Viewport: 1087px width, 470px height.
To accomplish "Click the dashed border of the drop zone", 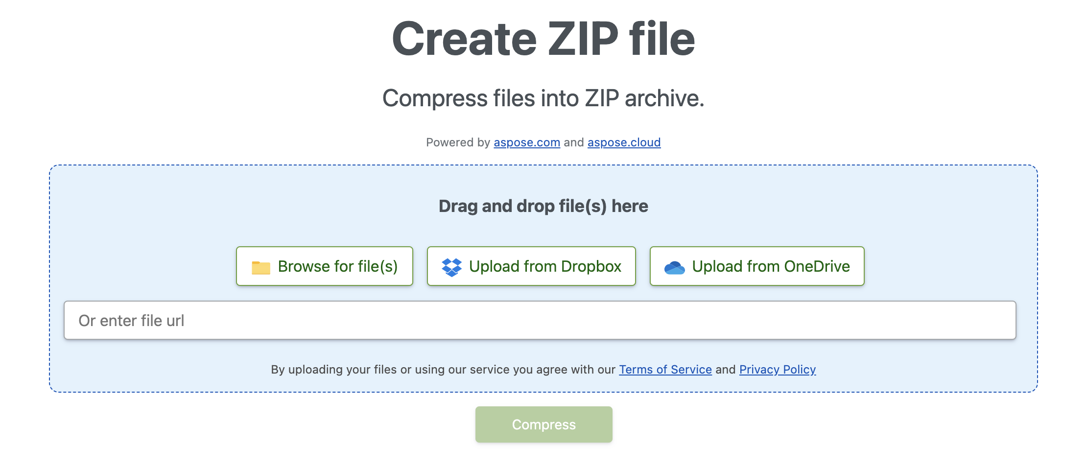I will click(49, 279).
